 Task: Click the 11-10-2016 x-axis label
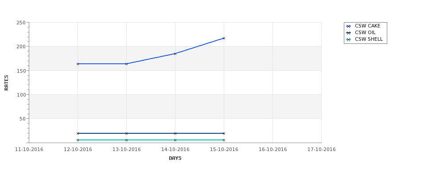coord(29,150)
